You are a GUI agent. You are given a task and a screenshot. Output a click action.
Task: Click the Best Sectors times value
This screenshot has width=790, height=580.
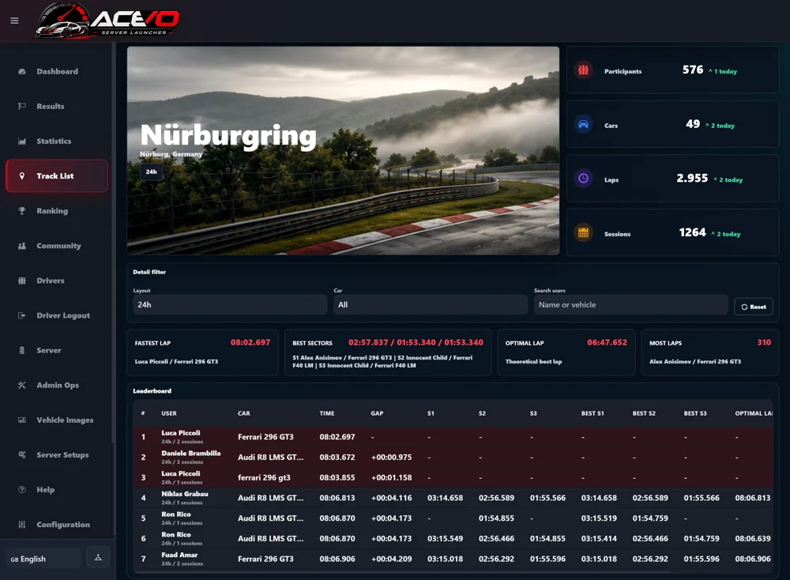[x=416, y=343]
